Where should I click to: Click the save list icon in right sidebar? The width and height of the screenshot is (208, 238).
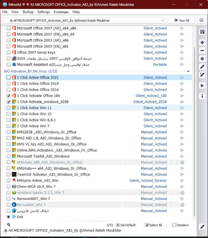[202, 32]
